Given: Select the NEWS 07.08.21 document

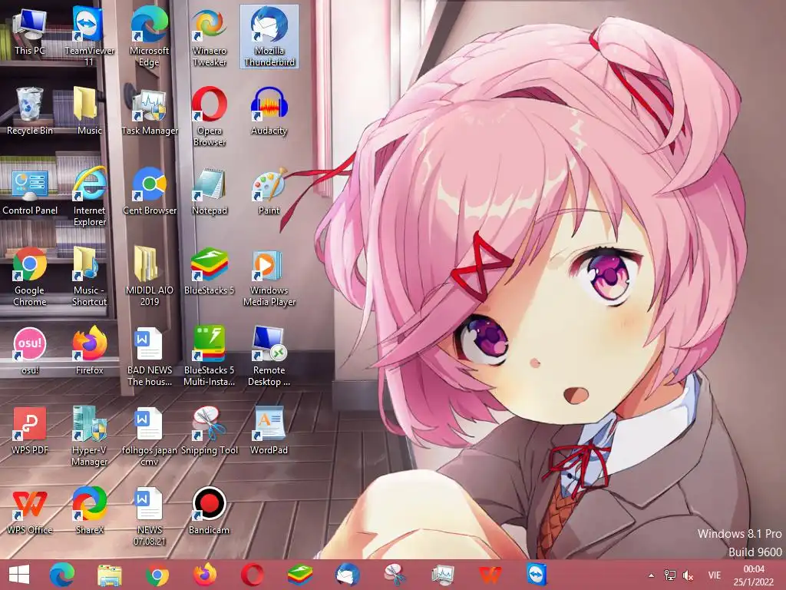Looking at the screenshot, I should 150,515.
